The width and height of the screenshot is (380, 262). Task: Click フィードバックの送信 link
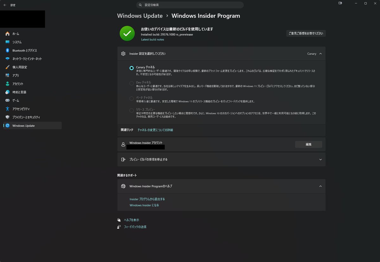[x=135, y=227]
